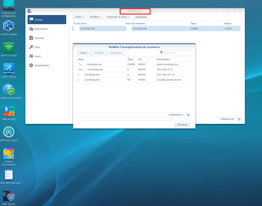Click Supprimer button in zones toolbar

pyautogui.click(x=141, y=17)
